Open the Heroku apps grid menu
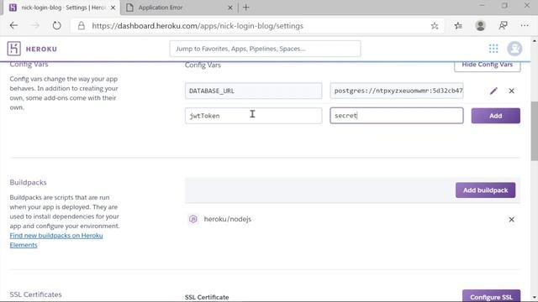Viewport: 538px width, 302px height. pos(493,49)
